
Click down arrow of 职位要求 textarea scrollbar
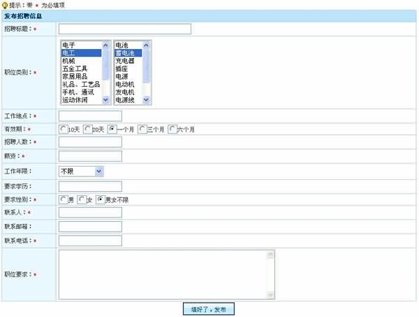[271, 296]
